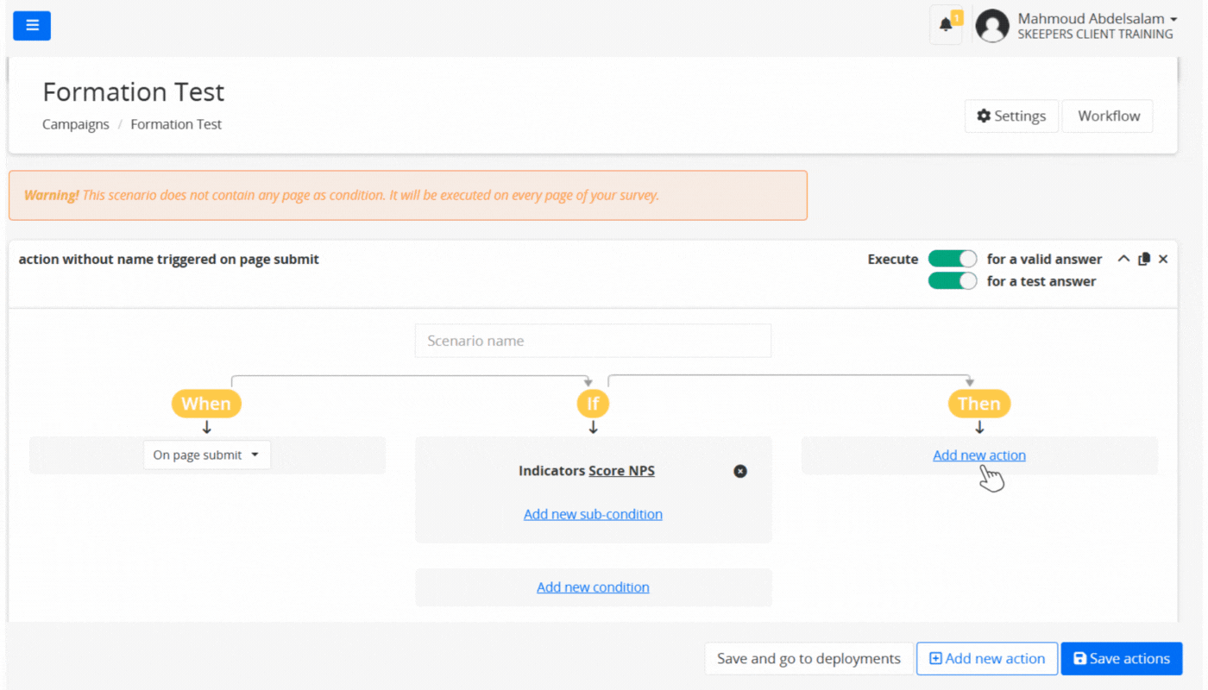Click the Save actions button

coord(1121,658)
